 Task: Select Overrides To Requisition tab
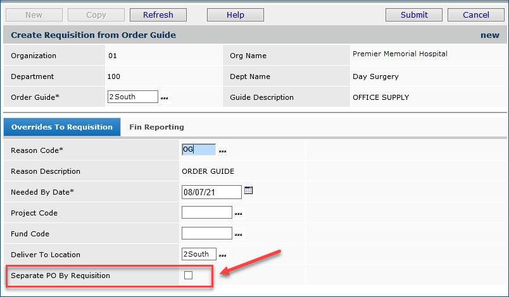click(x=61, y=127)
